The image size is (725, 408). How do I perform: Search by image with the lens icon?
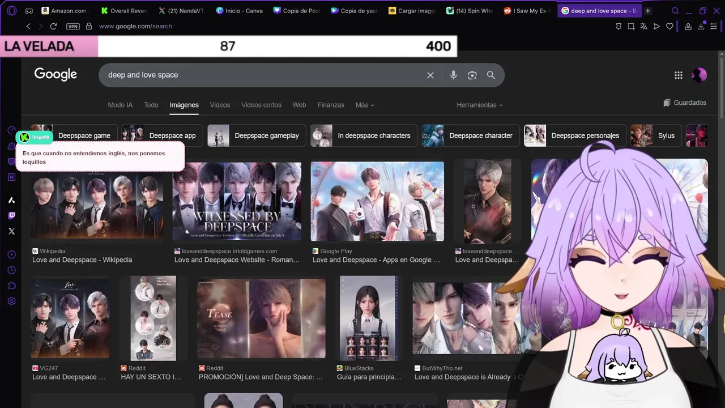[x=472, y=75]
